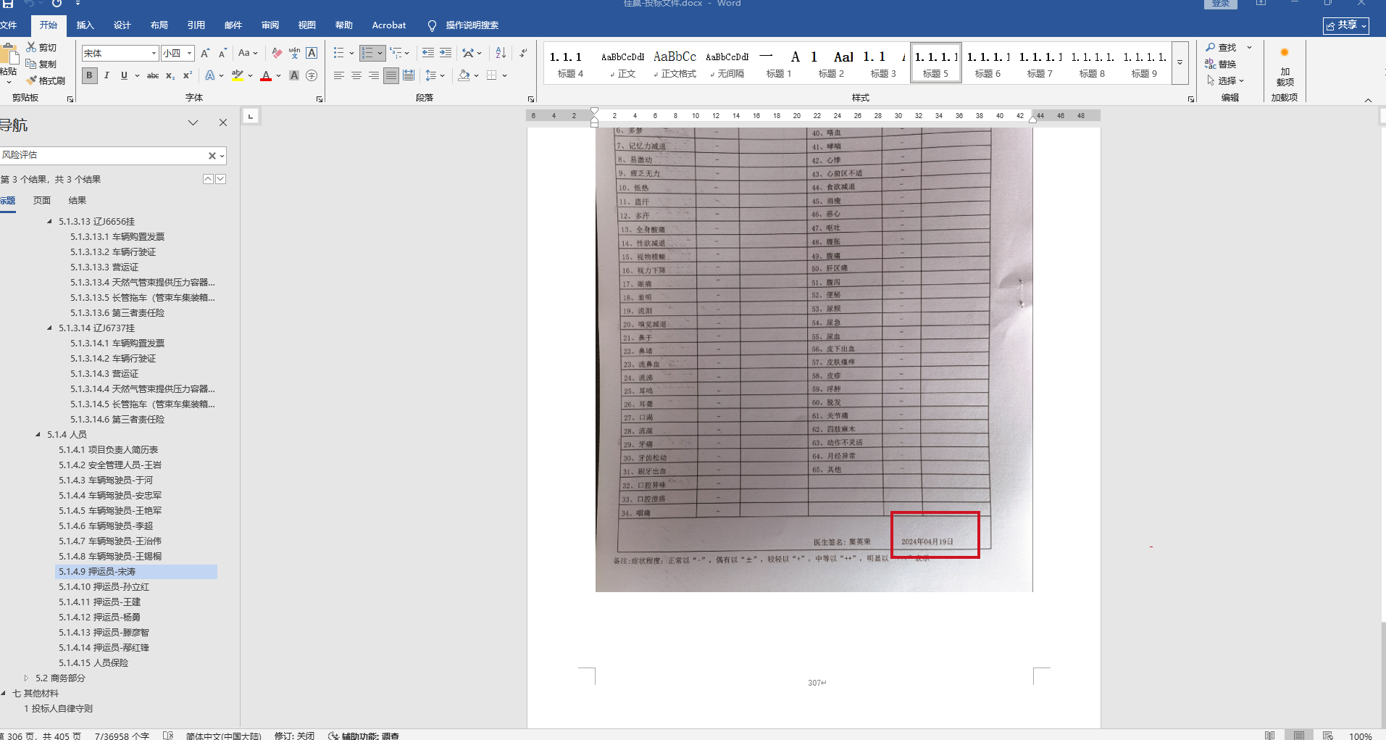Close the navigation pane

pyautogui.click(x=223, y=122)
